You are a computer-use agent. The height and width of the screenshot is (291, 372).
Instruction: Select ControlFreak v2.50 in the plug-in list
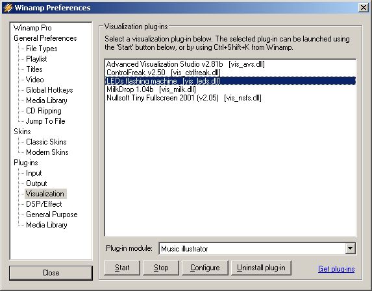[230, 73]
